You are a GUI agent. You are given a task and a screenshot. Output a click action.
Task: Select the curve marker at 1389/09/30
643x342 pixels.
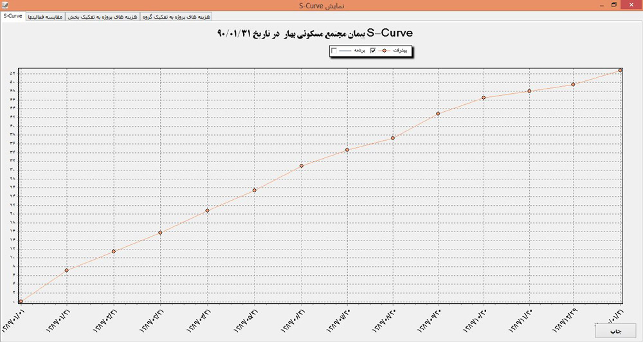click(x=438, y=114)
